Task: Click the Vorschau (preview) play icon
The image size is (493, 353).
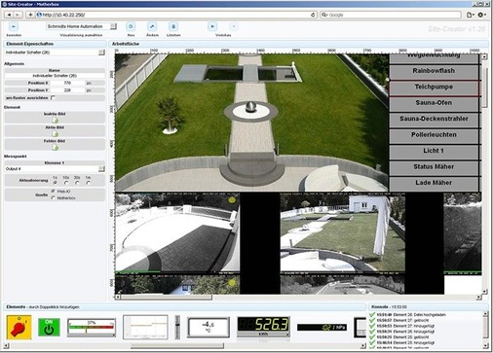Action: coord(212,26)
